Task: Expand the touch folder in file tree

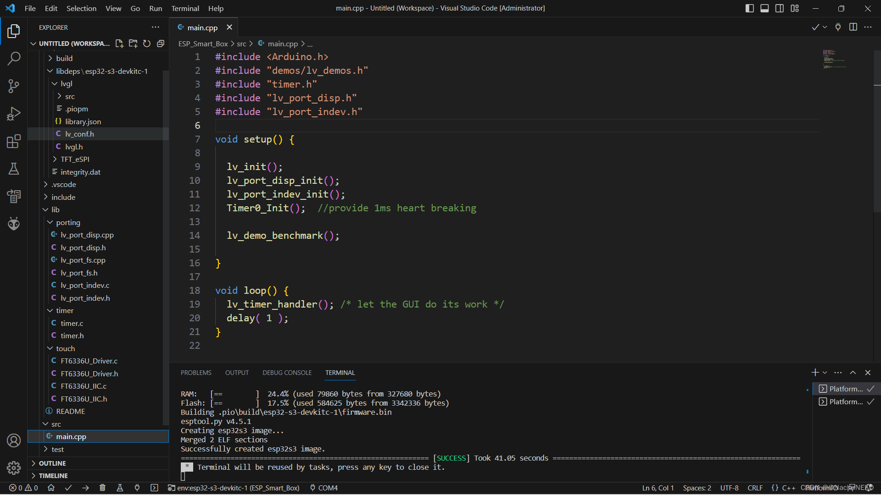Action: (x=65, y=348)
